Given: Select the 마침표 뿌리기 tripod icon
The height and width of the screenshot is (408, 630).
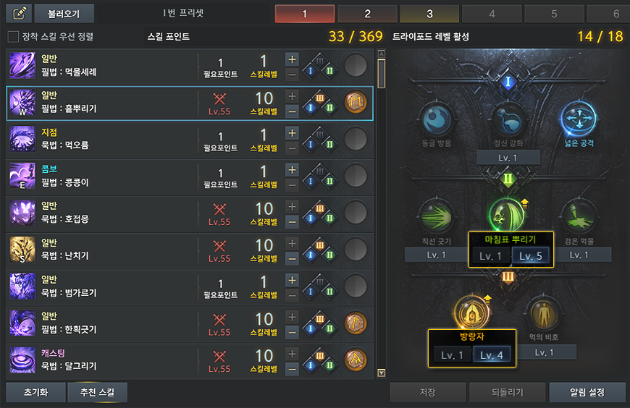Looking at the screenshot, I should [508, 216].
